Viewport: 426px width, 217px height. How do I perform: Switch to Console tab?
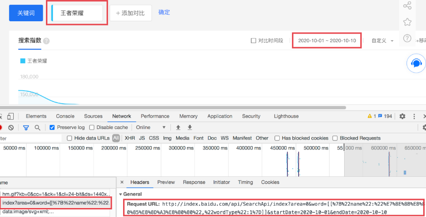click(x=65, y=116)
